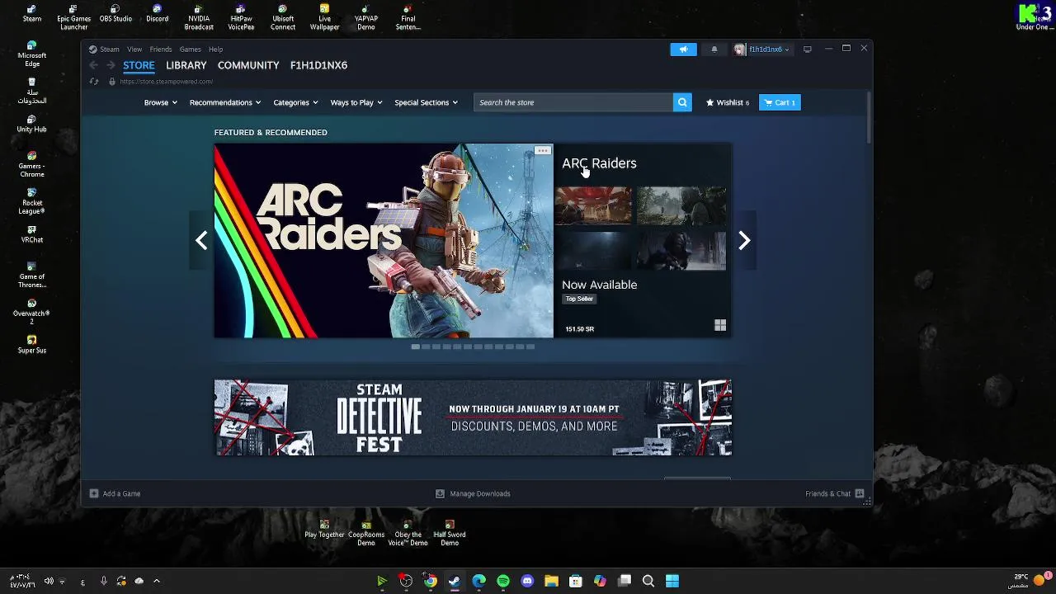
Task: Go back using the Steam back arrow
Action: (x=93, y=65)
